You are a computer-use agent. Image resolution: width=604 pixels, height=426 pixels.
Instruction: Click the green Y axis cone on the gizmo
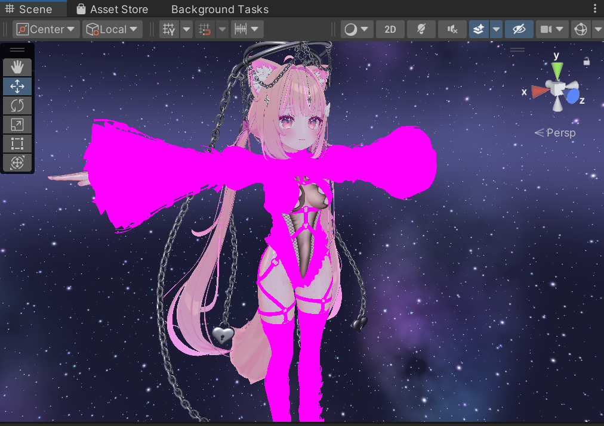pos(557,70)
